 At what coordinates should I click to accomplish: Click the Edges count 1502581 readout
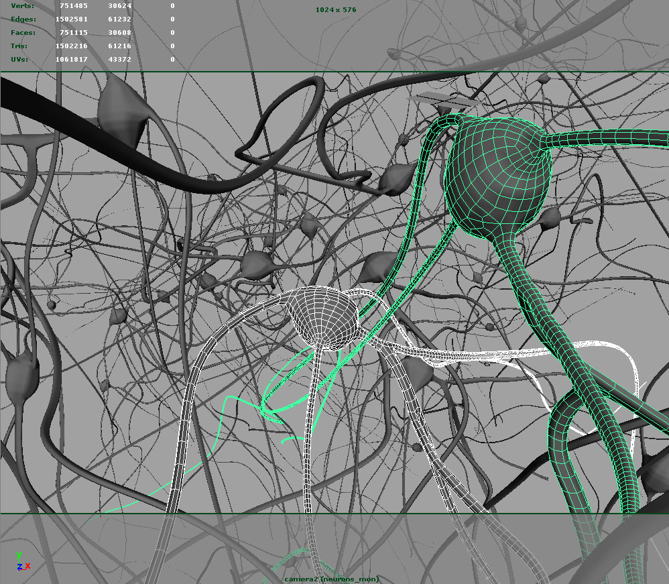71,19
